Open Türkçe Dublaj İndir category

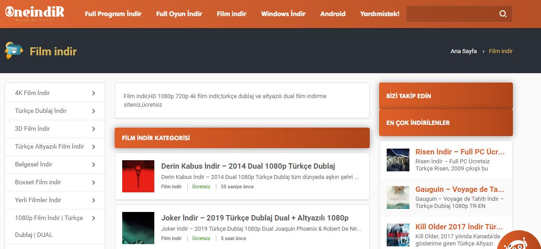[x=41, y=111]
